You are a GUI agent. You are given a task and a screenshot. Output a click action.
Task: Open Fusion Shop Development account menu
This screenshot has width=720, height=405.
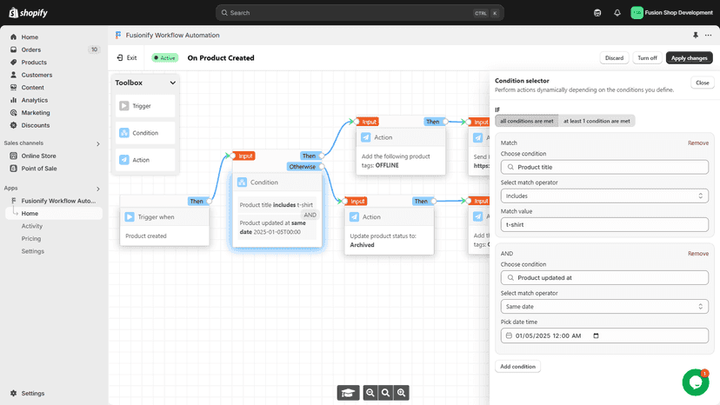(x=672, y=13)
